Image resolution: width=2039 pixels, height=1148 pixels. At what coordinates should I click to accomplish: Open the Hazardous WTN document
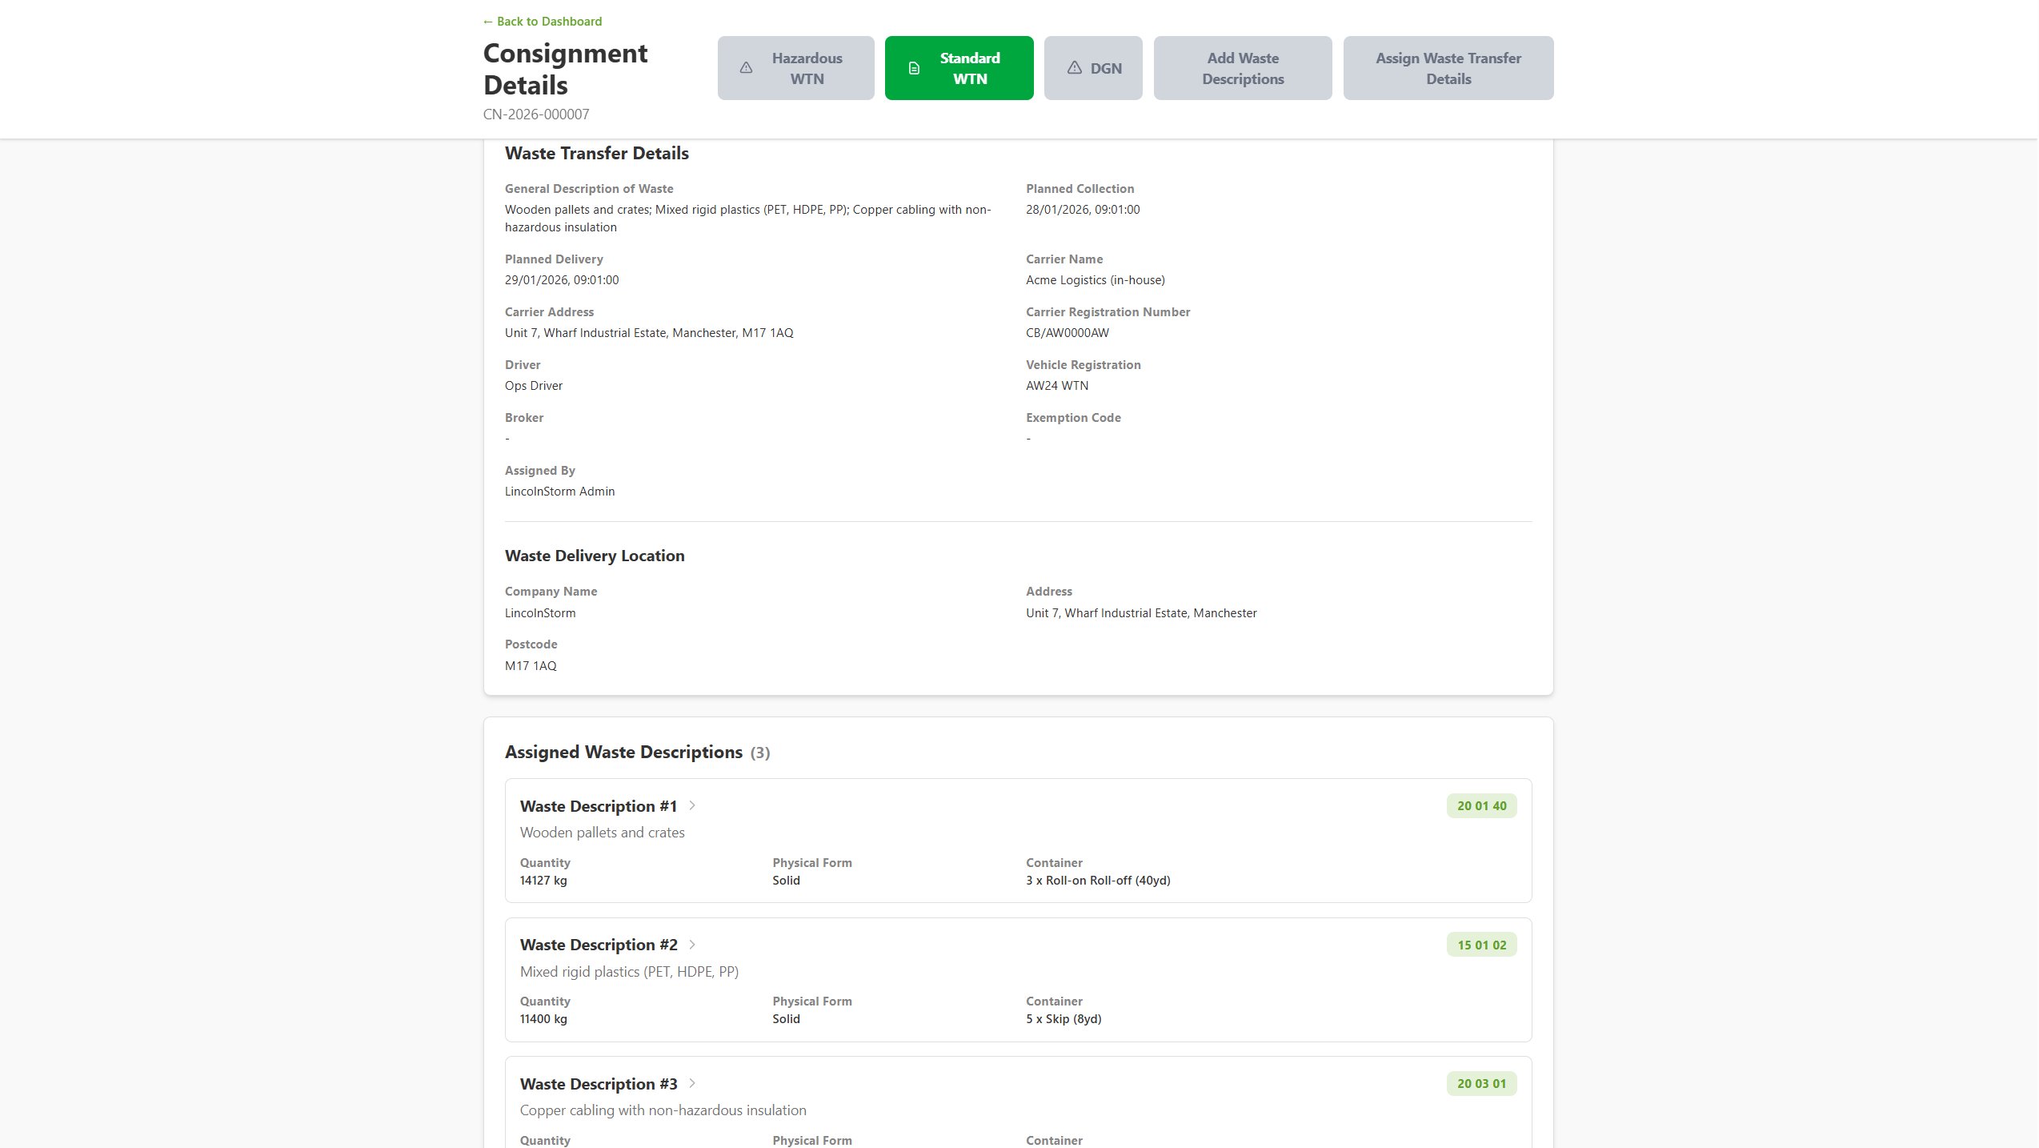pos(795,68)
